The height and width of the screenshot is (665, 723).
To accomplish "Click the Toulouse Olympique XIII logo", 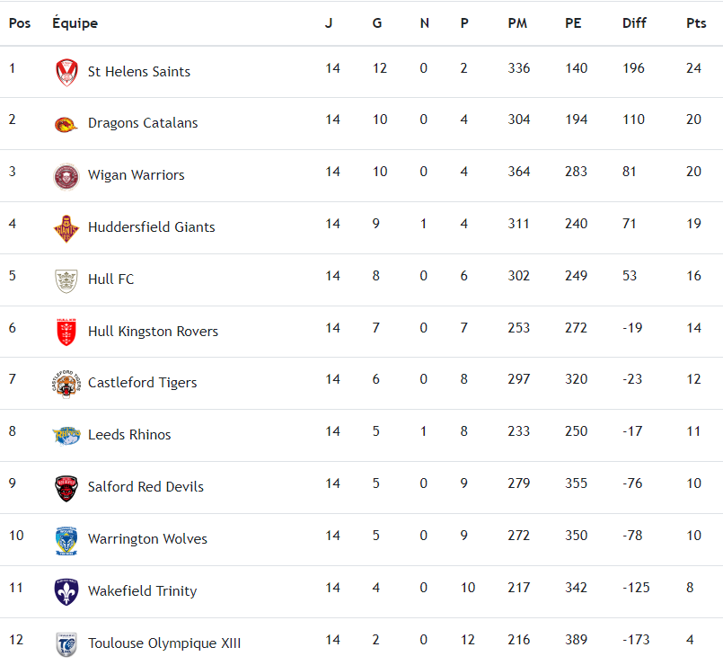I will [x=66, y=643].
